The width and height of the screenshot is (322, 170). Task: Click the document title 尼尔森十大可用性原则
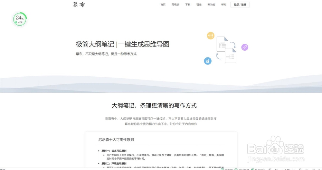(x=116, y=140)
